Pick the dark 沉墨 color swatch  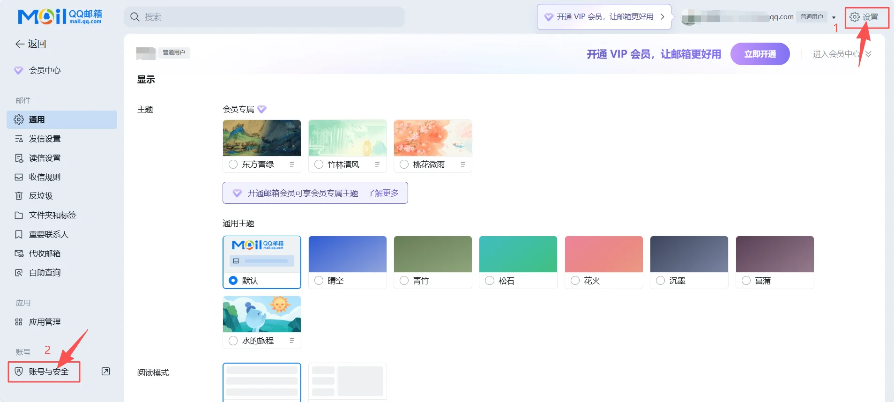pos(689,254)
